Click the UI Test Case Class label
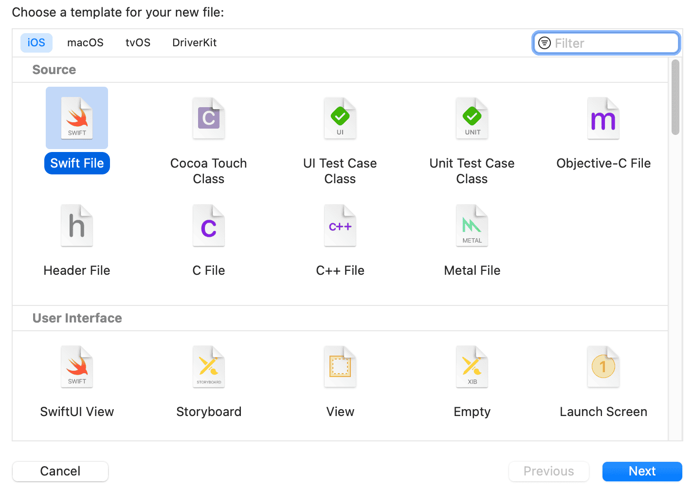This screenshot has height=493, width=693. [340, 171]
